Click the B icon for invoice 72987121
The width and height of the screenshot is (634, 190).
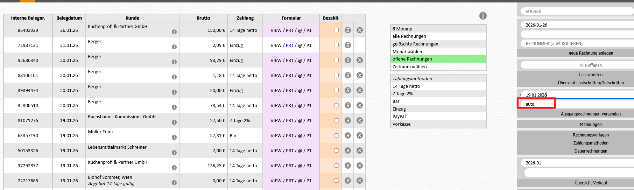point(347,45)
